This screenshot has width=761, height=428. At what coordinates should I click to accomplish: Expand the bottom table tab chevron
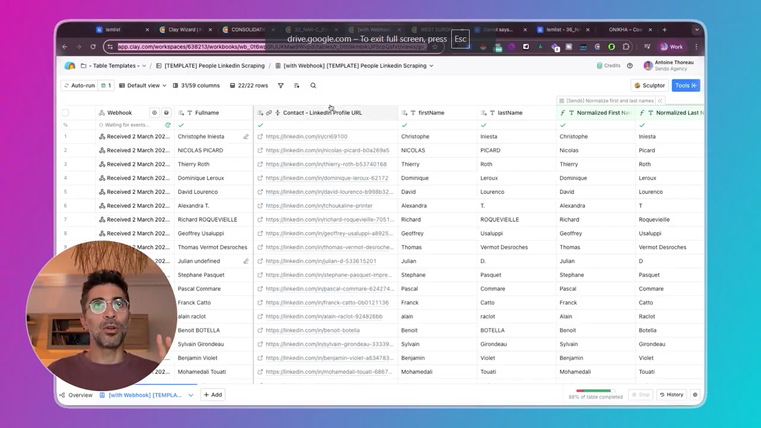pos(191,395)
